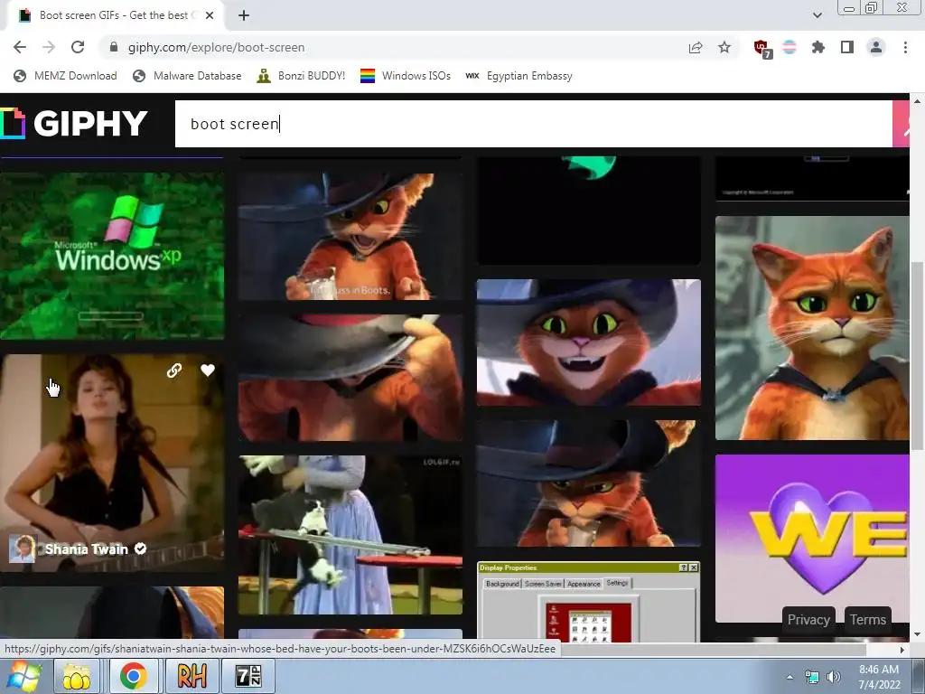
Task: Open the Extensions puzzle piece menu
Action: pos(818,47)
